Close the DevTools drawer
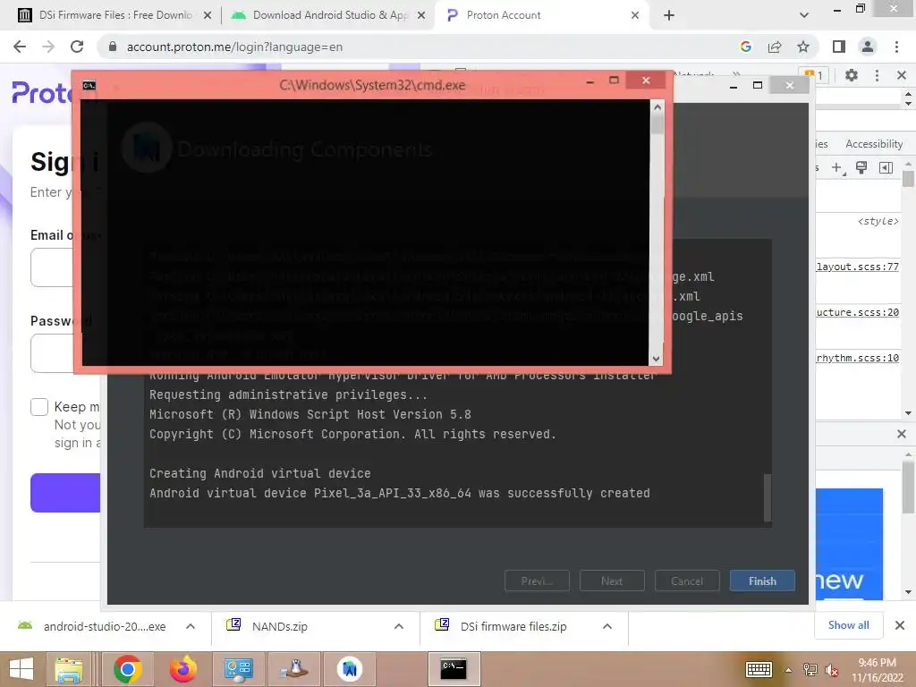The height and width of the screenshot is (687, 916). [x=901, y=434]
